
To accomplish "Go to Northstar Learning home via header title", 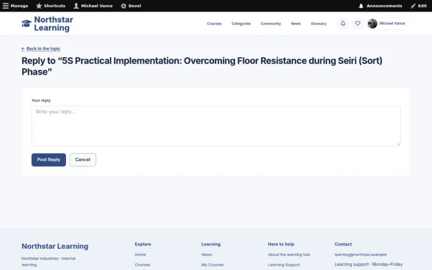I will [54, 23].
